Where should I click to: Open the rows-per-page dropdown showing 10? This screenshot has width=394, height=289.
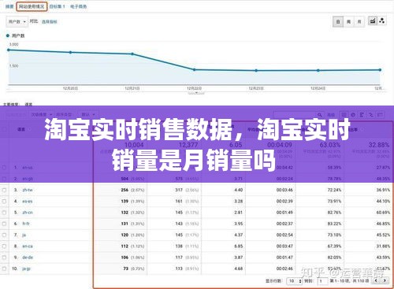294,281
